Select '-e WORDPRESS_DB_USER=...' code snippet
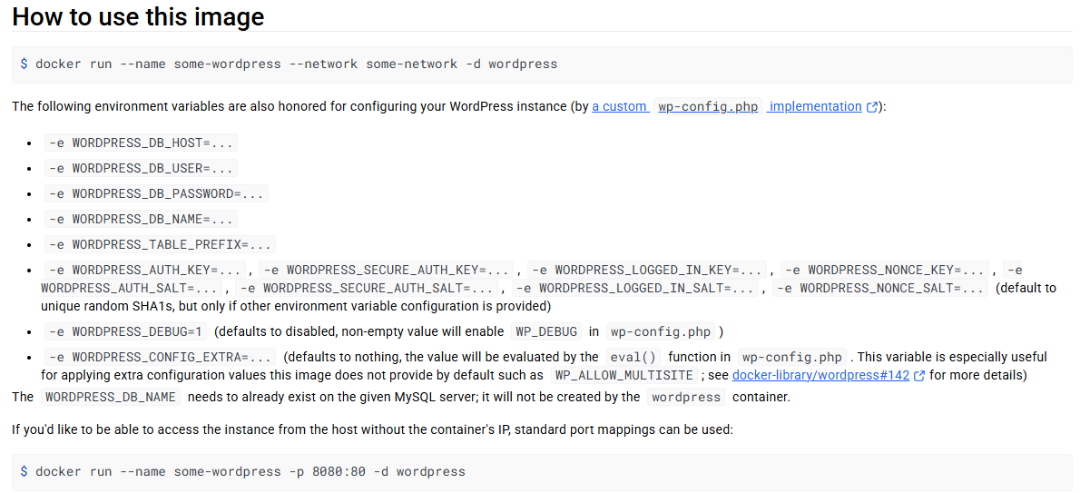This screenshot has width=1080, height=493. click(142, 168)
